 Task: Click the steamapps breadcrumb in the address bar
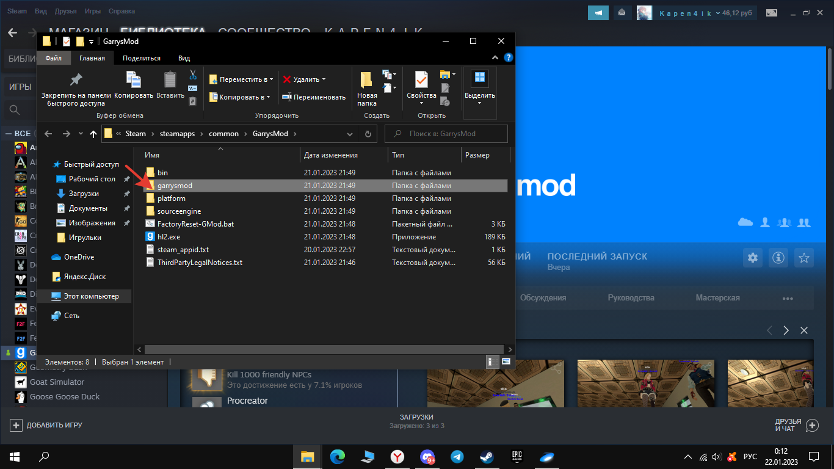(177, 134)
